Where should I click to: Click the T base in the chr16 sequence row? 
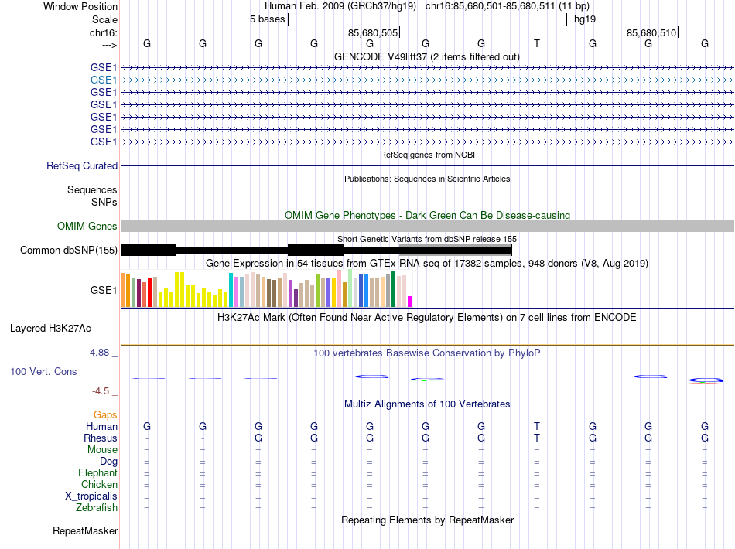click(537, 43)
